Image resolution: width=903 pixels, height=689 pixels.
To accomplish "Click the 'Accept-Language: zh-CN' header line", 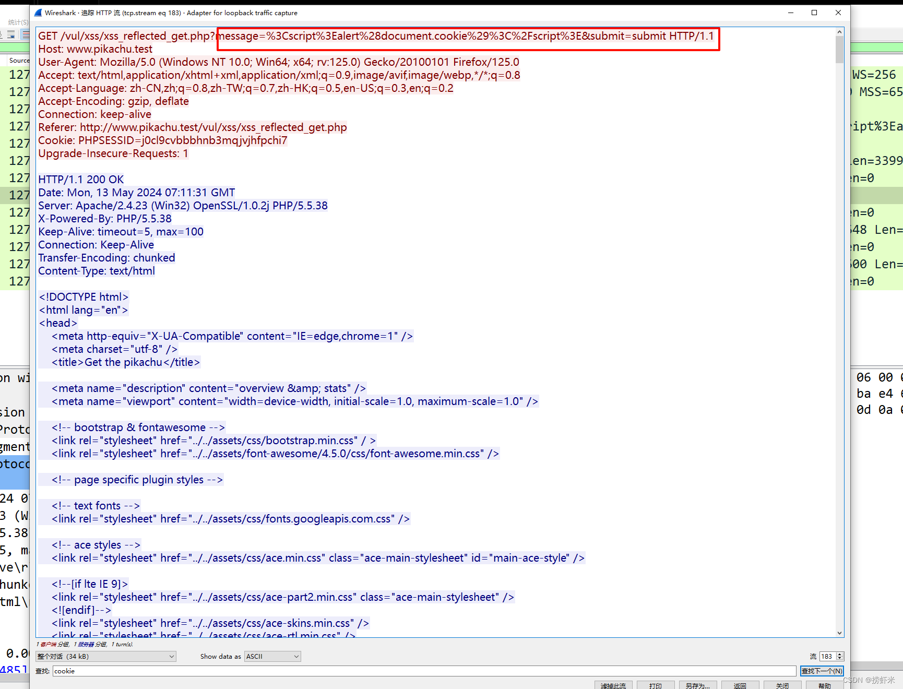I will 246,88.
